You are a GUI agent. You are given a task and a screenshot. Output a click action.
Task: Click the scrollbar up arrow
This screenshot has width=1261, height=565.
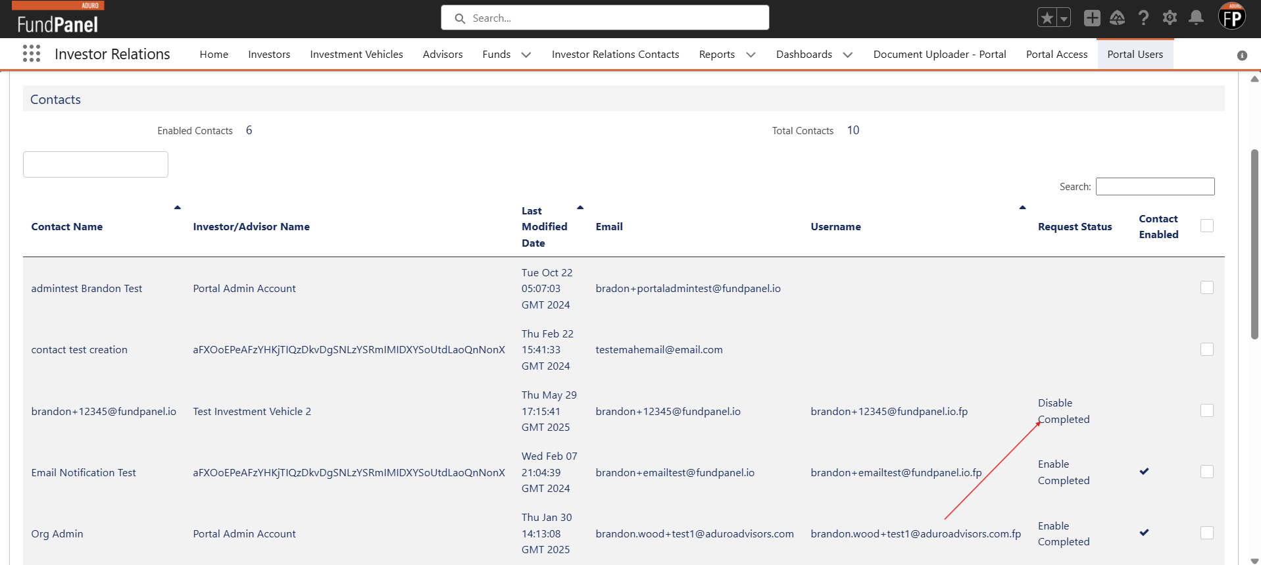click(x=1254, y=79)
